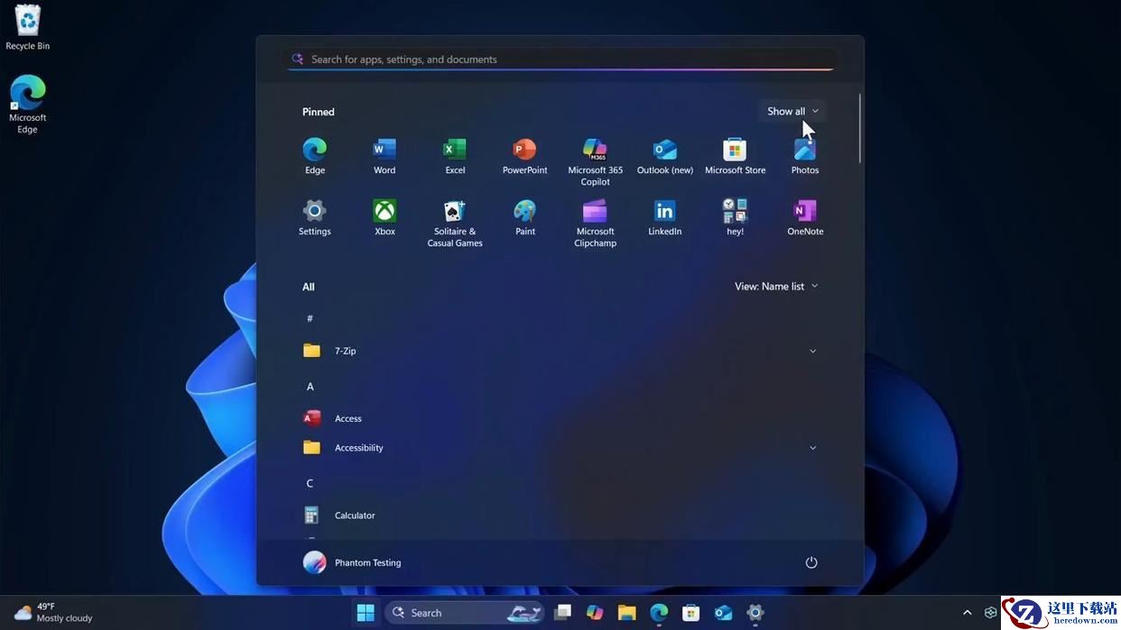Open File Explorer from the taskbar
This screenshot has height=630, width=1121.
[x=626, y=613]
